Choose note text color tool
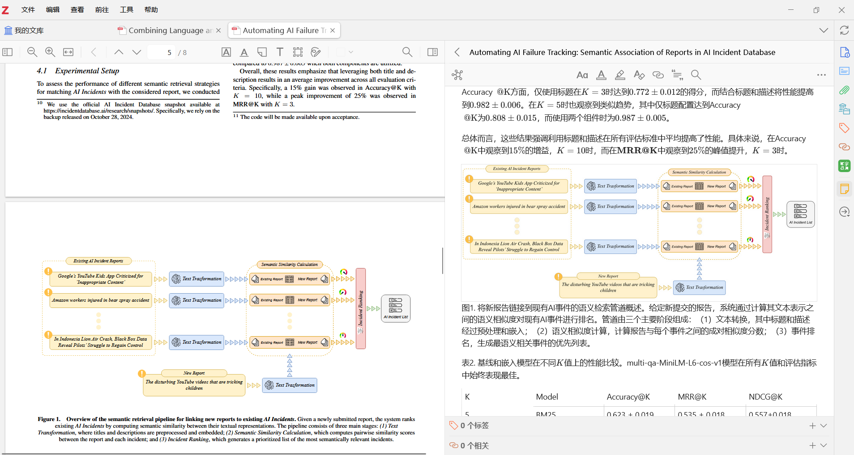The image size is (854, 455). pyautogui.click(x=601, y=75)
